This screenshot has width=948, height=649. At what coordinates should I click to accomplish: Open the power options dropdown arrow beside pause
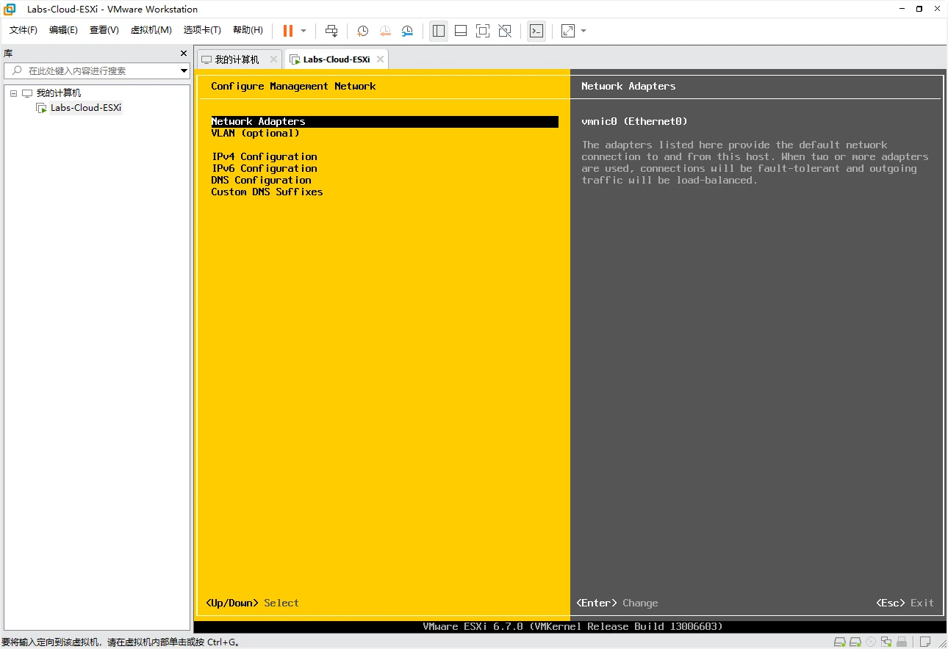304,31
